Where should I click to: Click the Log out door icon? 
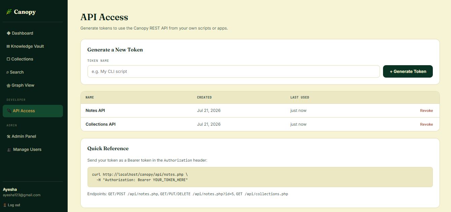[5, 205]
